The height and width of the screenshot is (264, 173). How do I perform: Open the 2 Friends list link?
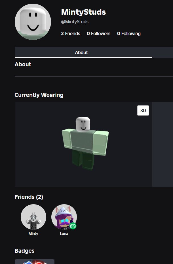click(x=71, y=33)
